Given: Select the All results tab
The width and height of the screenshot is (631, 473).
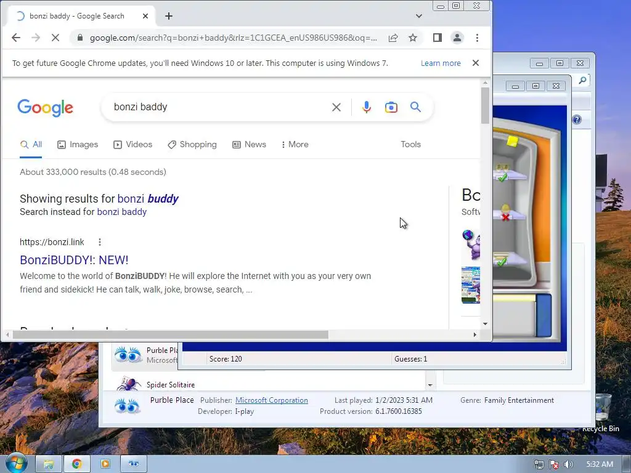Looking at the screenshot, I should point(31,144).
